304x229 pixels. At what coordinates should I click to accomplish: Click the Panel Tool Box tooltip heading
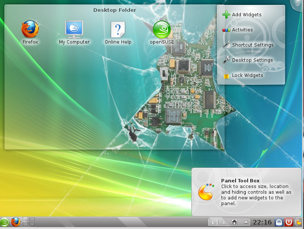click(240, 180)
